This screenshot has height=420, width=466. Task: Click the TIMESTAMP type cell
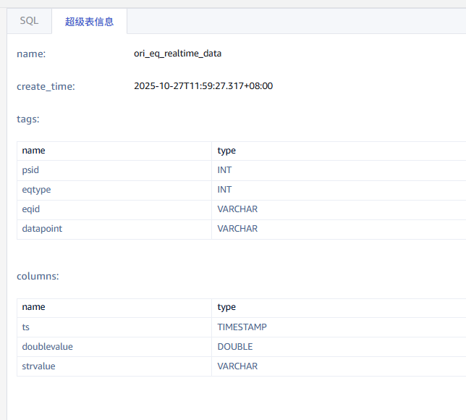pyautogui.click(x=242, y=327)
